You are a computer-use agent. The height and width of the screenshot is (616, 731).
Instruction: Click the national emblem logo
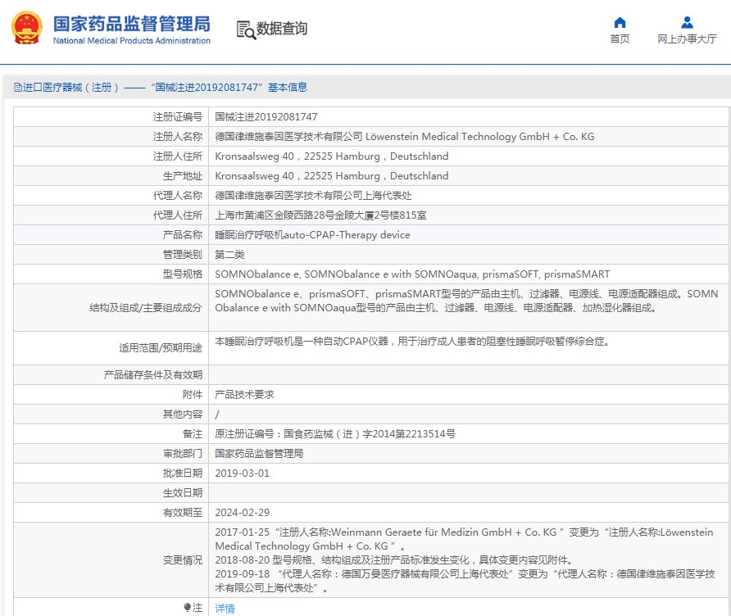click(x=26, y=28)
